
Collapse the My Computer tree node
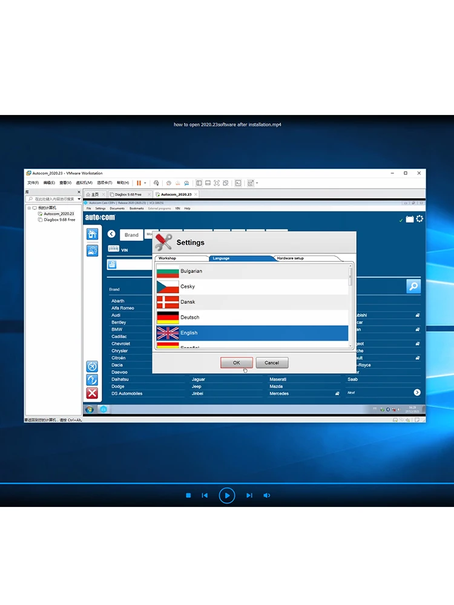pos(29,208)
